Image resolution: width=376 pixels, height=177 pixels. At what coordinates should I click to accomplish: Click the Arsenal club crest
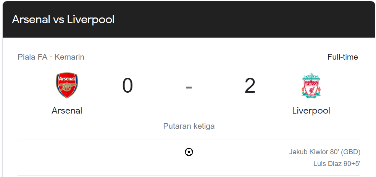(67, 85)
